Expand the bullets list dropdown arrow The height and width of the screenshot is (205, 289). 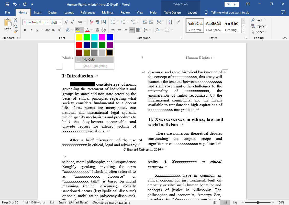[118, 22]
